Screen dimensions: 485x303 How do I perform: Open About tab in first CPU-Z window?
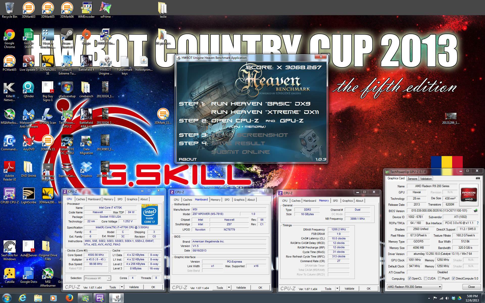point(144,199)
